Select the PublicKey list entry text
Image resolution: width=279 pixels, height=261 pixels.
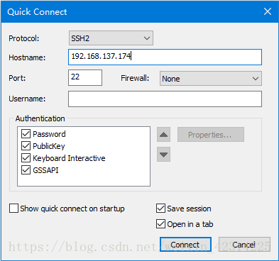point(49,146)
